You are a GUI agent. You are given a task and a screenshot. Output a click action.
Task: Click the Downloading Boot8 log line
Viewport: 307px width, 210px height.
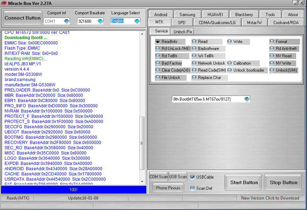click(26, 38)
